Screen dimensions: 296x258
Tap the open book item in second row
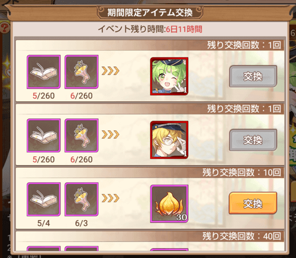point(44,136)
